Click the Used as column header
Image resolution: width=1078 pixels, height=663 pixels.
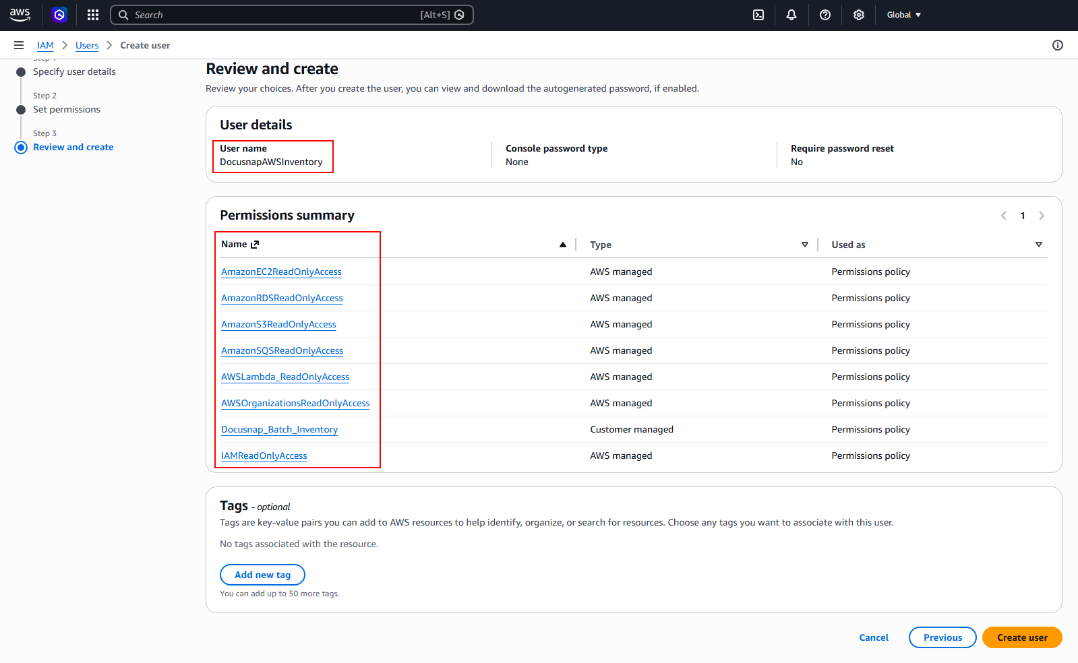coord(848,245)
